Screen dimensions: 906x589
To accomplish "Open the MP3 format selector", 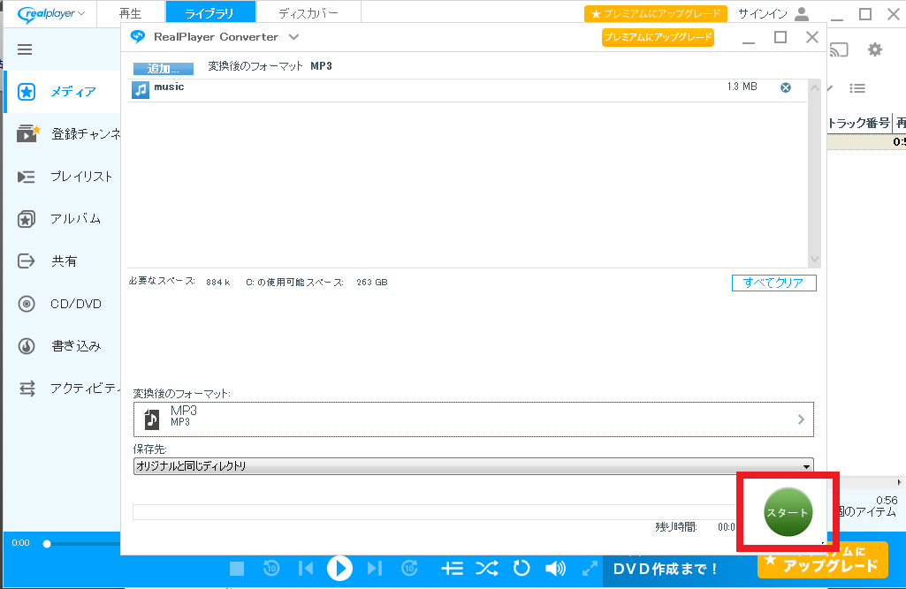I will pos(473,419).
